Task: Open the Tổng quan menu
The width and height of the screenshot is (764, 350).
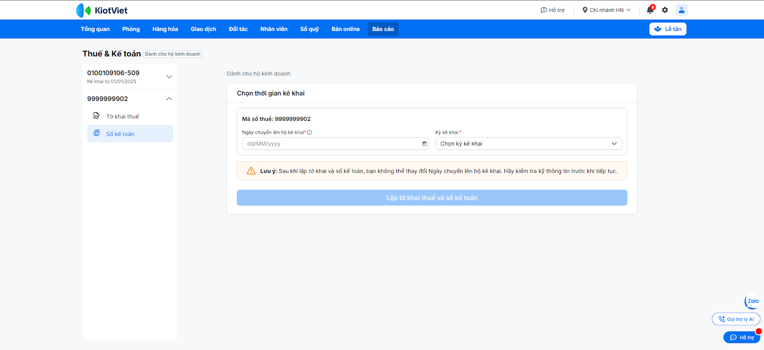Action: [x=95, y=29]
